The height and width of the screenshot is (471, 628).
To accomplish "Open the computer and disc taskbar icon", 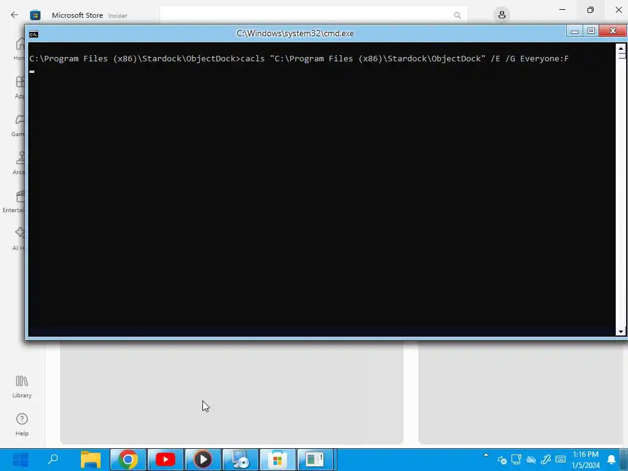I will (x=240, y=459).
